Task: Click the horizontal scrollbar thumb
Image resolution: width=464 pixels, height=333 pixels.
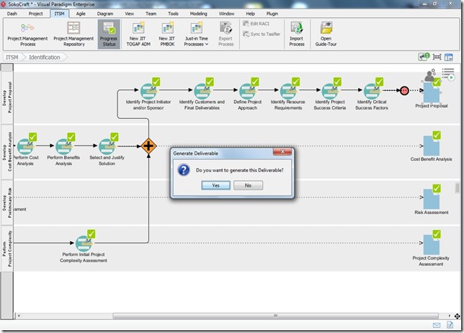Action: tap(275, 316)
